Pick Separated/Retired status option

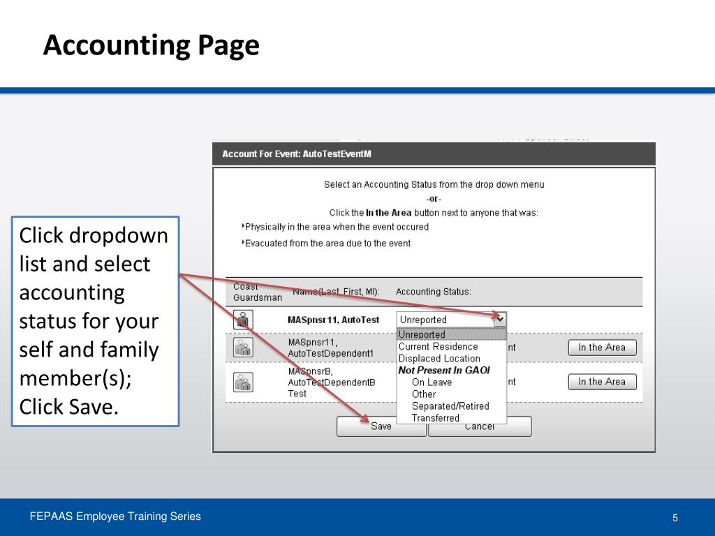452,405
